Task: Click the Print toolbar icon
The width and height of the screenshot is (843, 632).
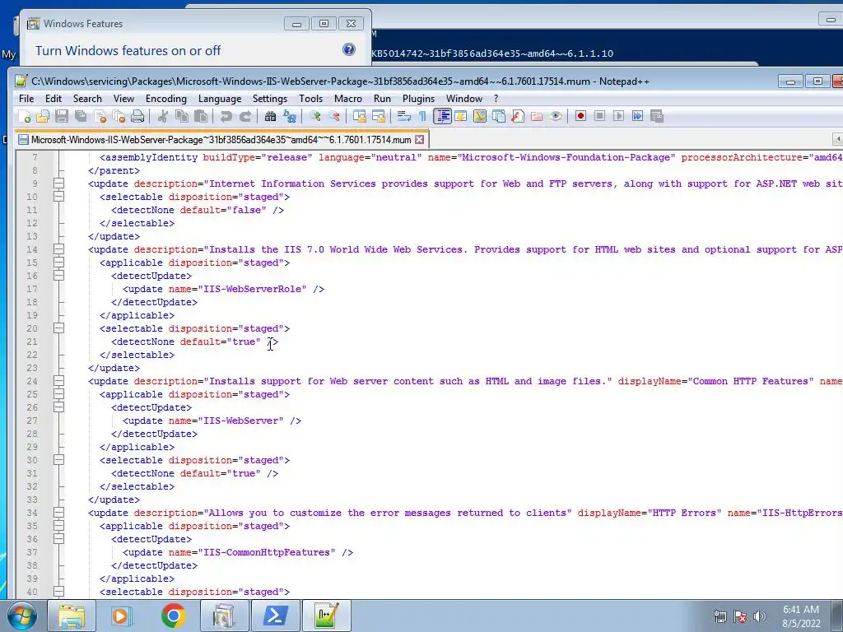Action: (137, 117)
